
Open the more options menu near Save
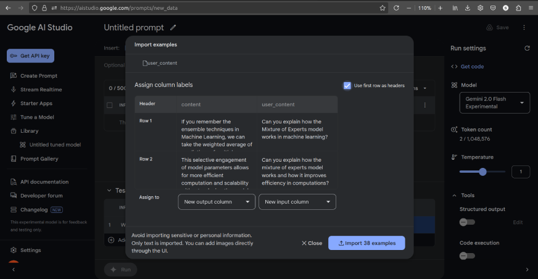tap(524, 27)
